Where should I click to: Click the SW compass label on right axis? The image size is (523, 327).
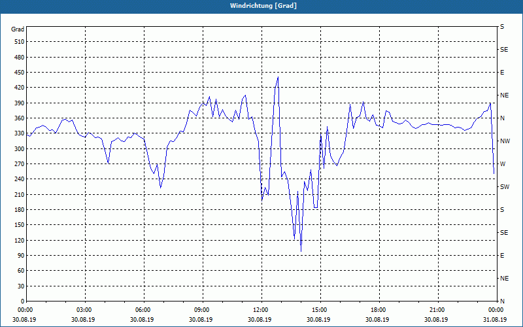click(x=505, y=187)
